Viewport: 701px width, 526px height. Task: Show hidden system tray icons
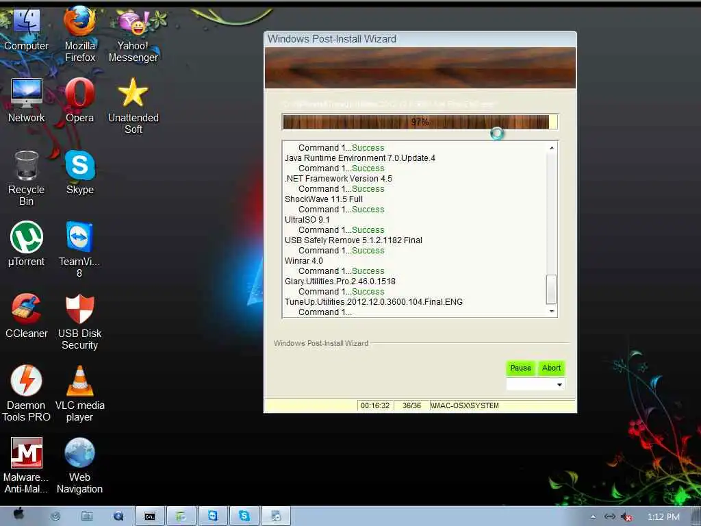tap(594, 517)
